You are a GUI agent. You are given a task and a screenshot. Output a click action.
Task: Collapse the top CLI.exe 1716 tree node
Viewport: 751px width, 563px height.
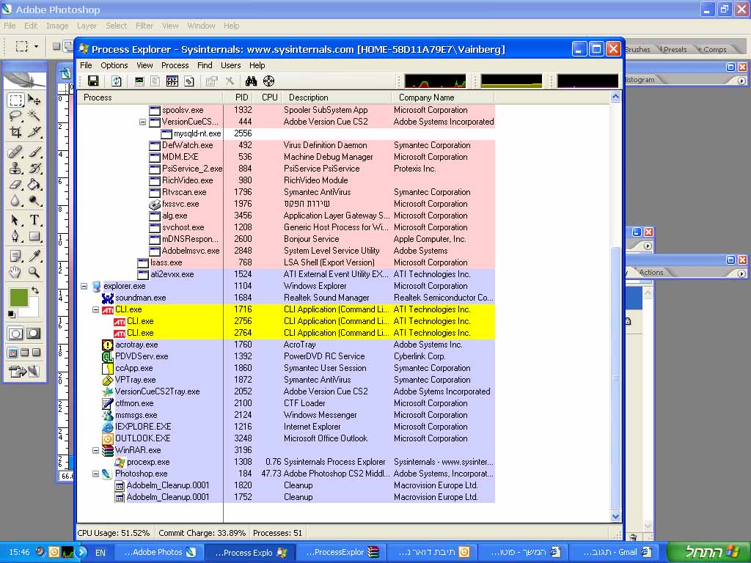click(95, 310)
